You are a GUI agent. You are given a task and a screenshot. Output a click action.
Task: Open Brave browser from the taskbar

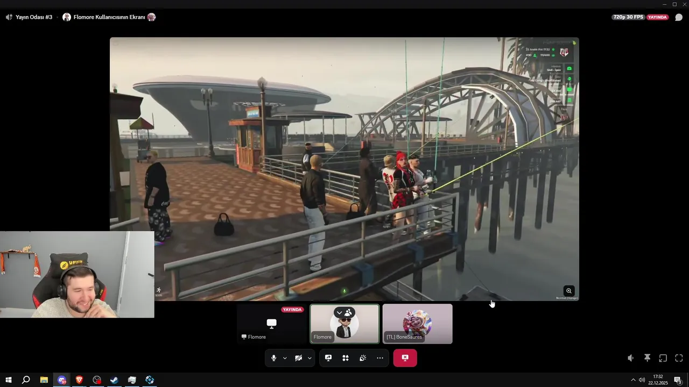click(80, 380)
